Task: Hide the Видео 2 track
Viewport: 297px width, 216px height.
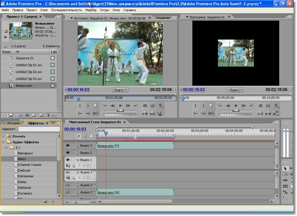Action: pyautogui.click(x=68, y=153)
